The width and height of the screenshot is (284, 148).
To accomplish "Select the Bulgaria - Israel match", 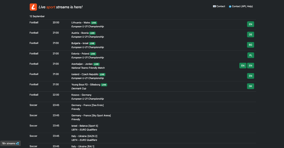I will pyautogui.click(x=80, y=43).
